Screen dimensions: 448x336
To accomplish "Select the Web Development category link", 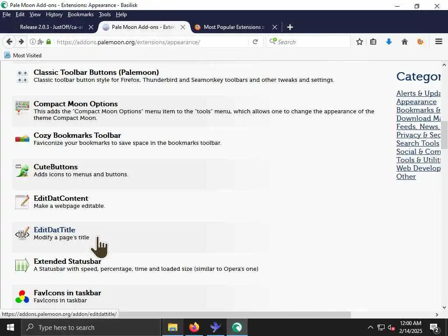I will [418, 168].
